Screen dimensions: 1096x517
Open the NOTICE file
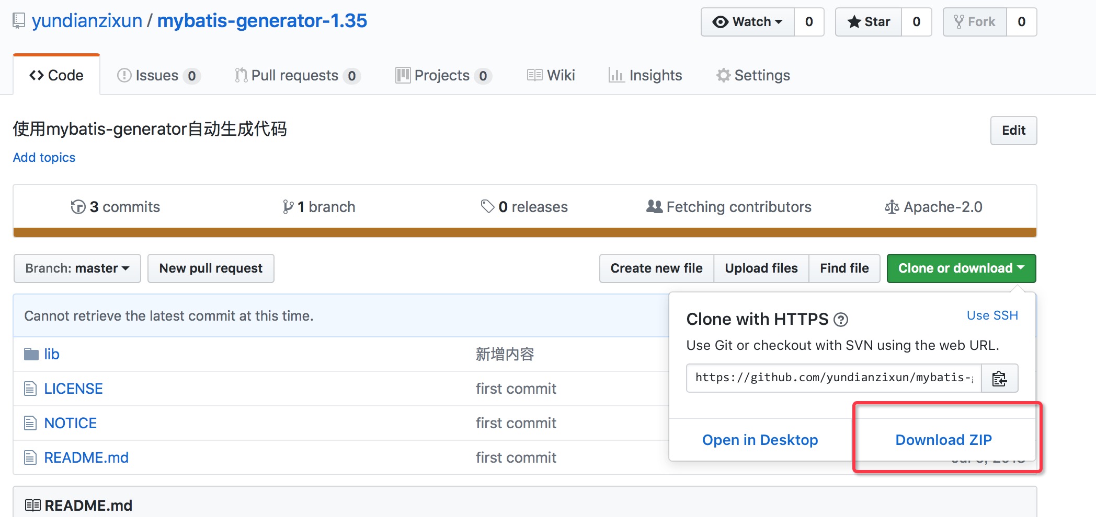pyautogui.click(x=70, y=423)
